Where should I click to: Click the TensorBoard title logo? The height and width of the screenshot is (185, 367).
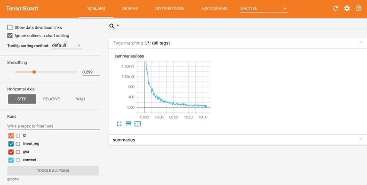22,8
